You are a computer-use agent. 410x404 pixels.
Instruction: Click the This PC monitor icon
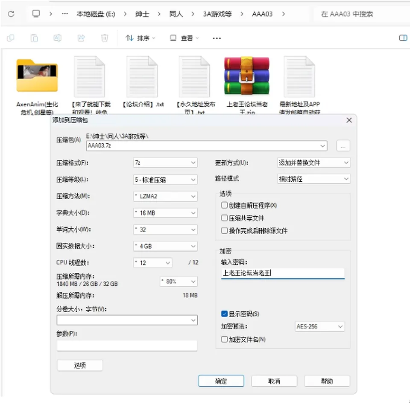point(36,14)
